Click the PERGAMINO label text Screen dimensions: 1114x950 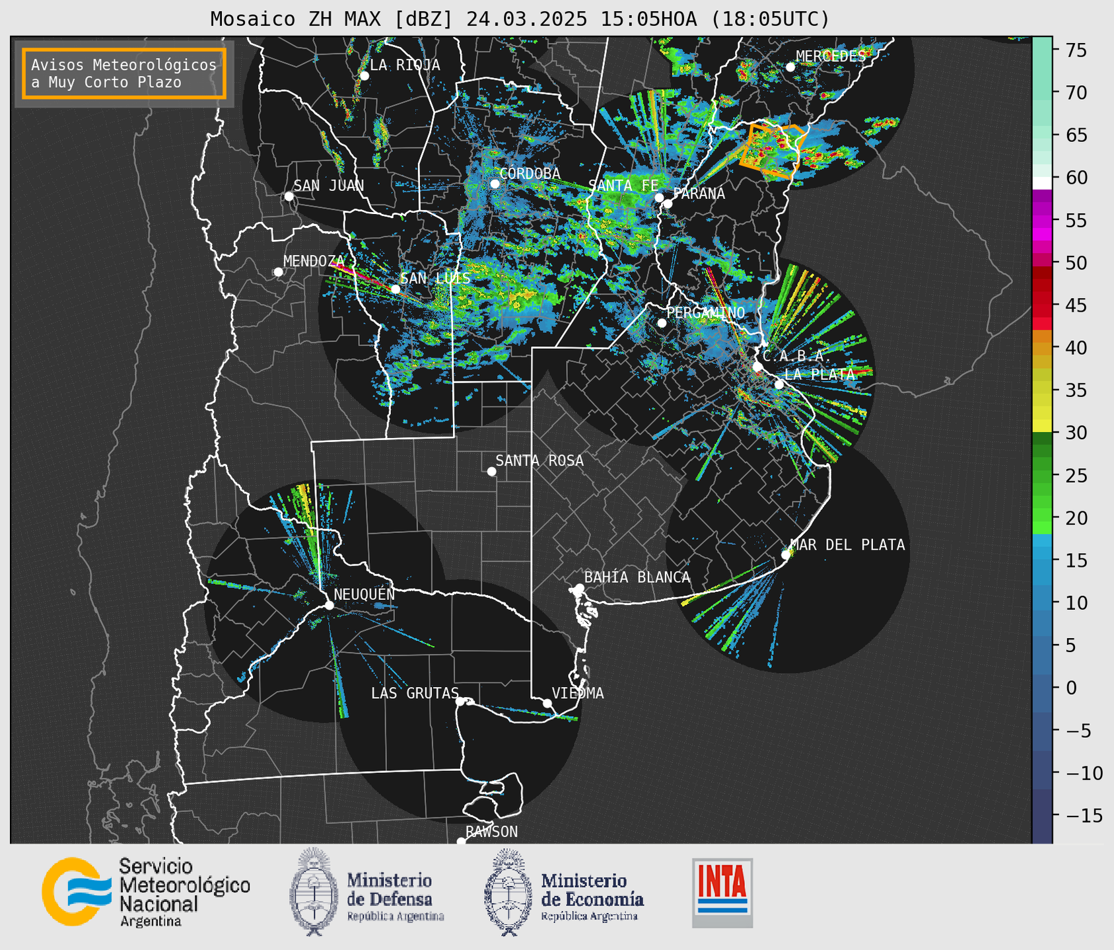point(706,312)
